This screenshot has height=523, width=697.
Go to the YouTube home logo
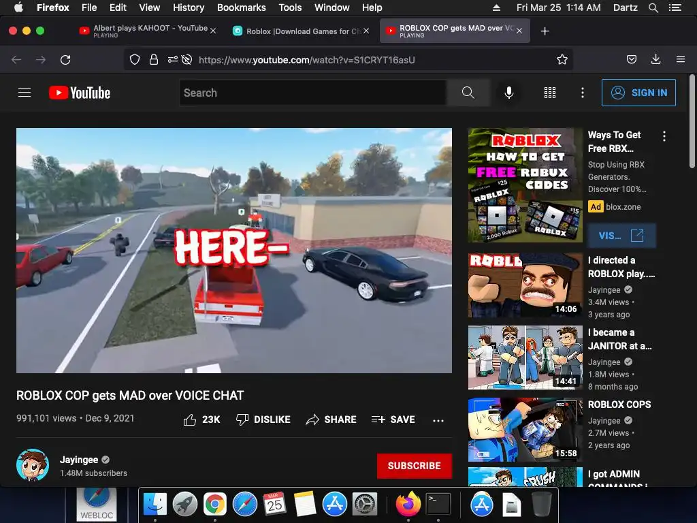pos(80,93)
